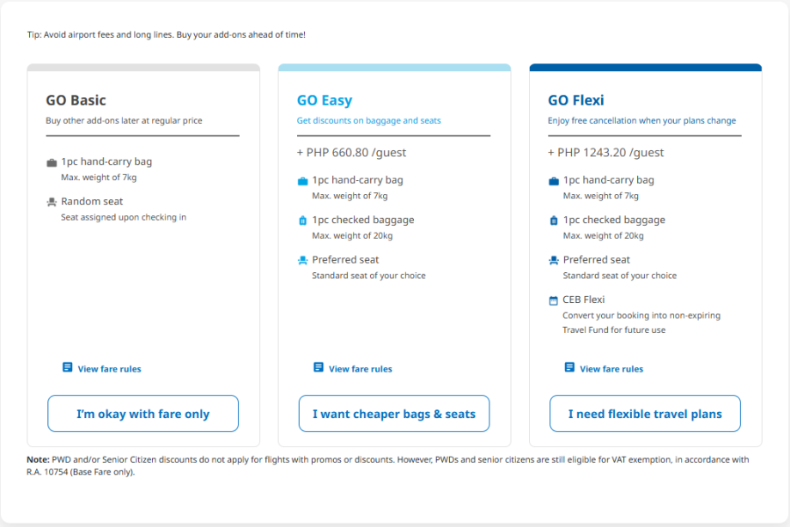Image resolution: width=790 pixels, height=527 pixels.
Task: Click the GO Flexi PHP 1243.20 price
Action: pyautogui.click(x=606, y=153)
